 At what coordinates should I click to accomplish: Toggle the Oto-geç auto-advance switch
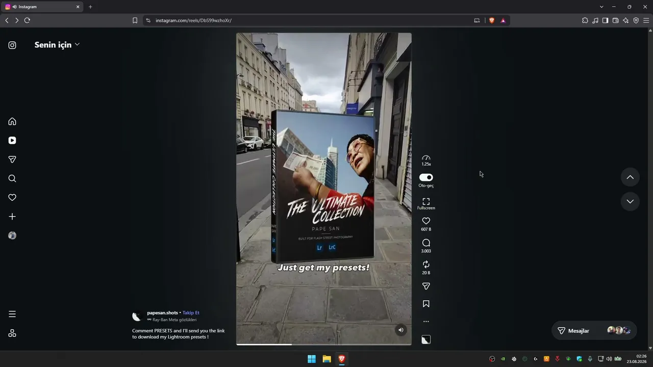[426, 177]
